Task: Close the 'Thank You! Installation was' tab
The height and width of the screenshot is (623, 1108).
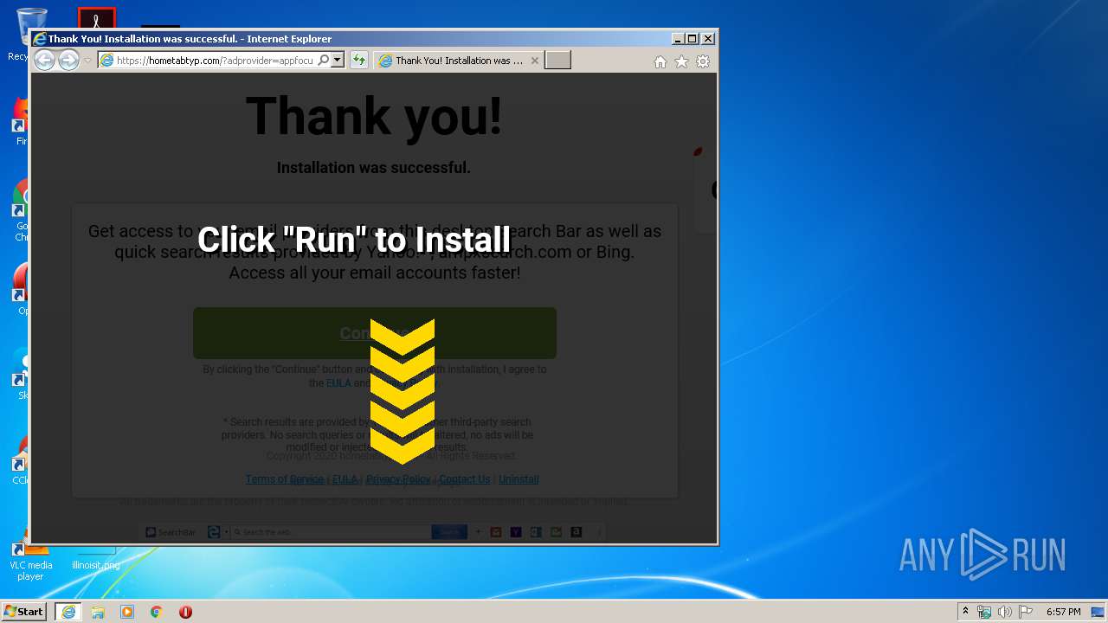Action: 535,61
